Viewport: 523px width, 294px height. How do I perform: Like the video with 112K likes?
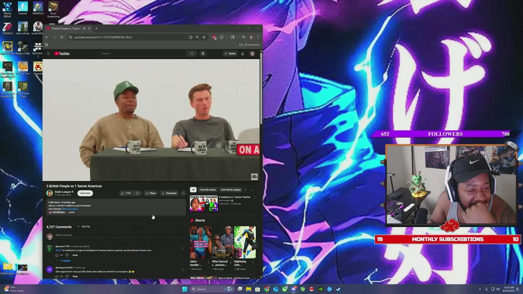coord(125,193)
